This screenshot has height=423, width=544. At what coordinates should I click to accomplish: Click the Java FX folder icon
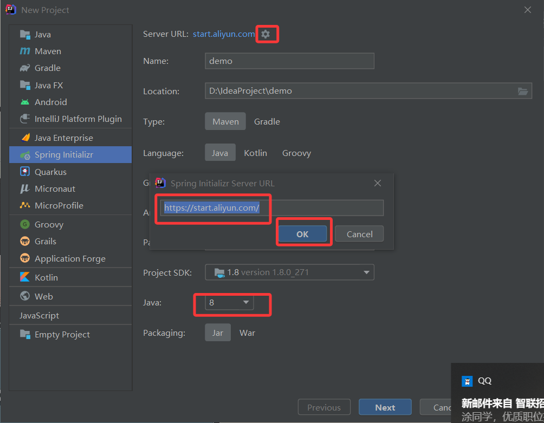(x=25, y=85)
